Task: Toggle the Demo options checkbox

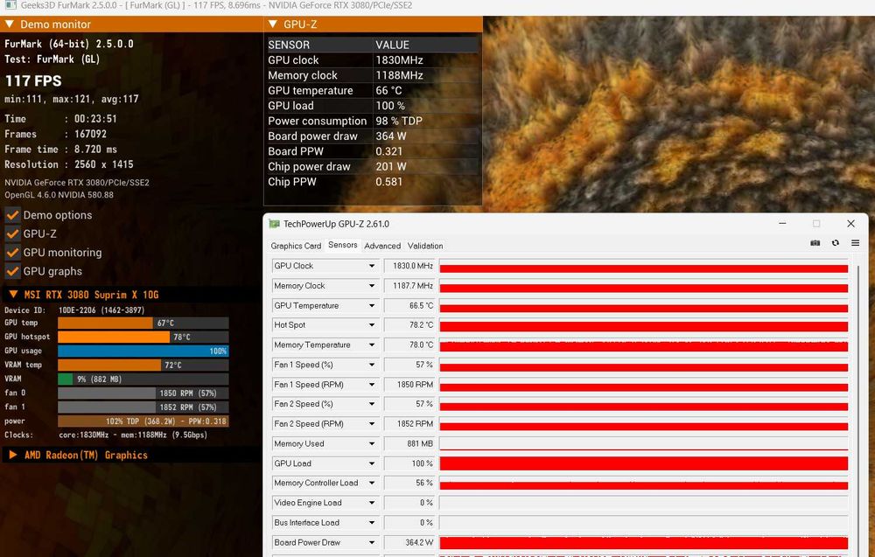Action: point(12,215)
